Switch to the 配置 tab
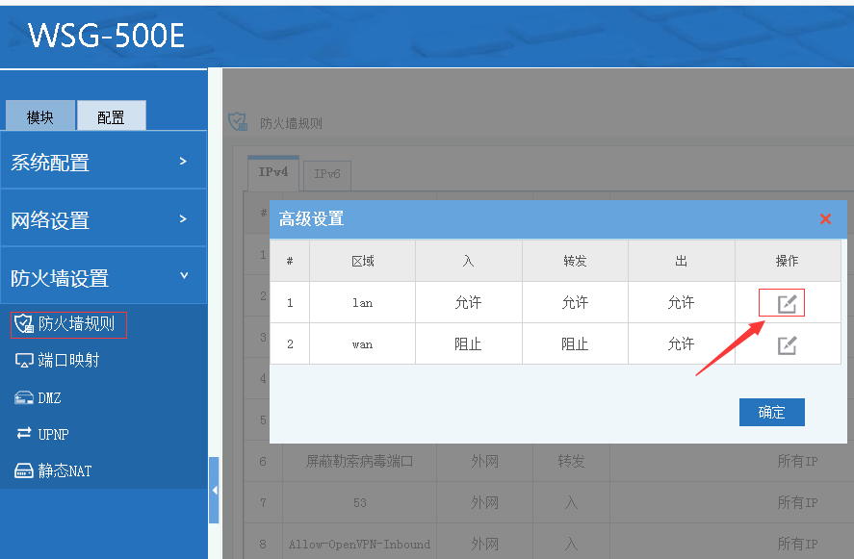The image size is (854, 559). coord(111,116)
